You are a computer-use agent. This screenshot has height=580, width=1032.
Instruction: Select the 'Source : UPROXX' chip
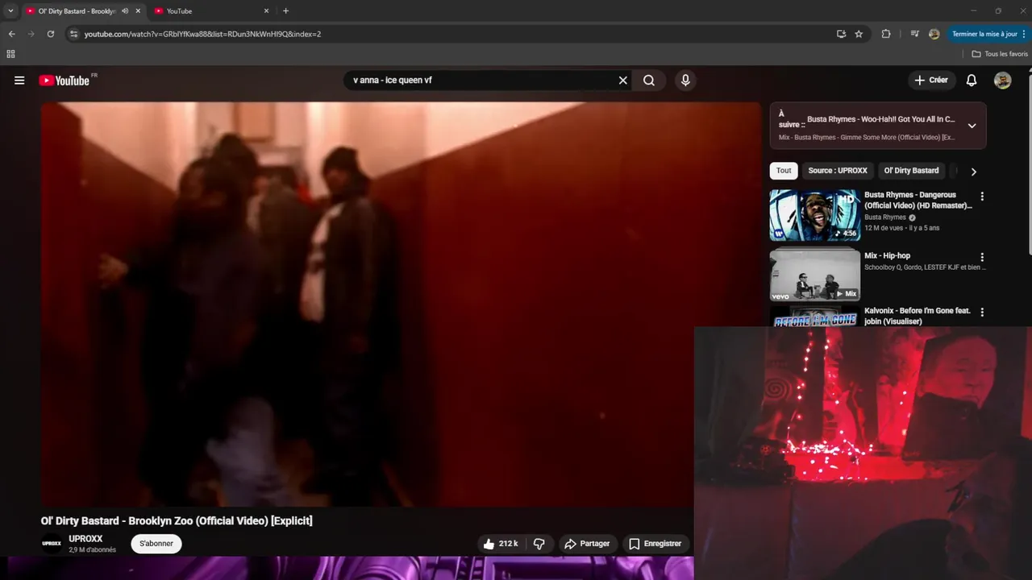pos(838,171)
